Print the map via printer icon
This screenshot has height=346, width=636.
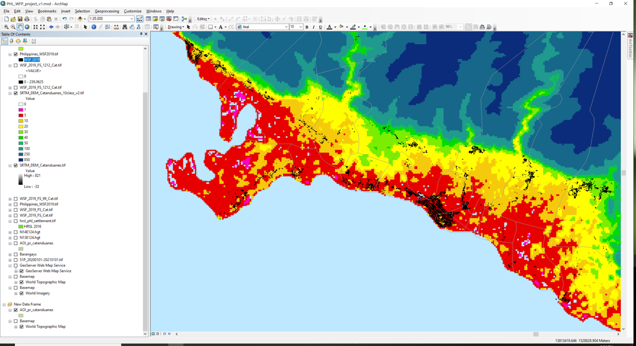[27, 19]
